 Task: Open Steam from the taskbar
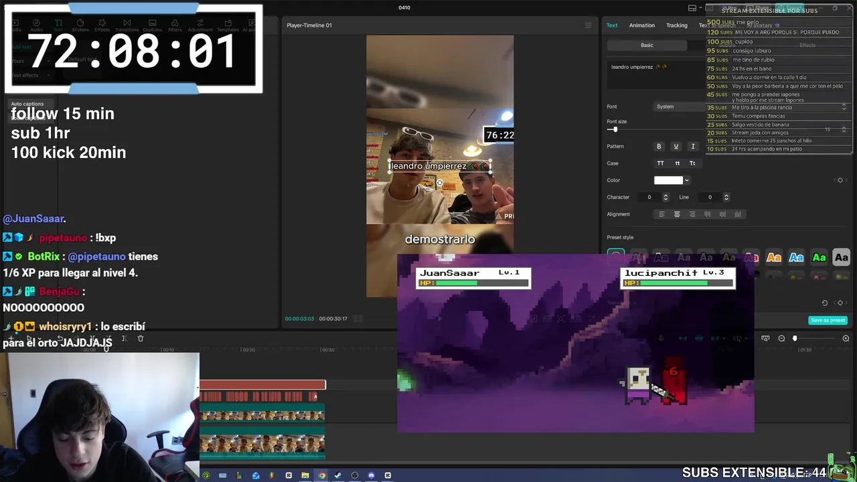(x=338, y=475)
